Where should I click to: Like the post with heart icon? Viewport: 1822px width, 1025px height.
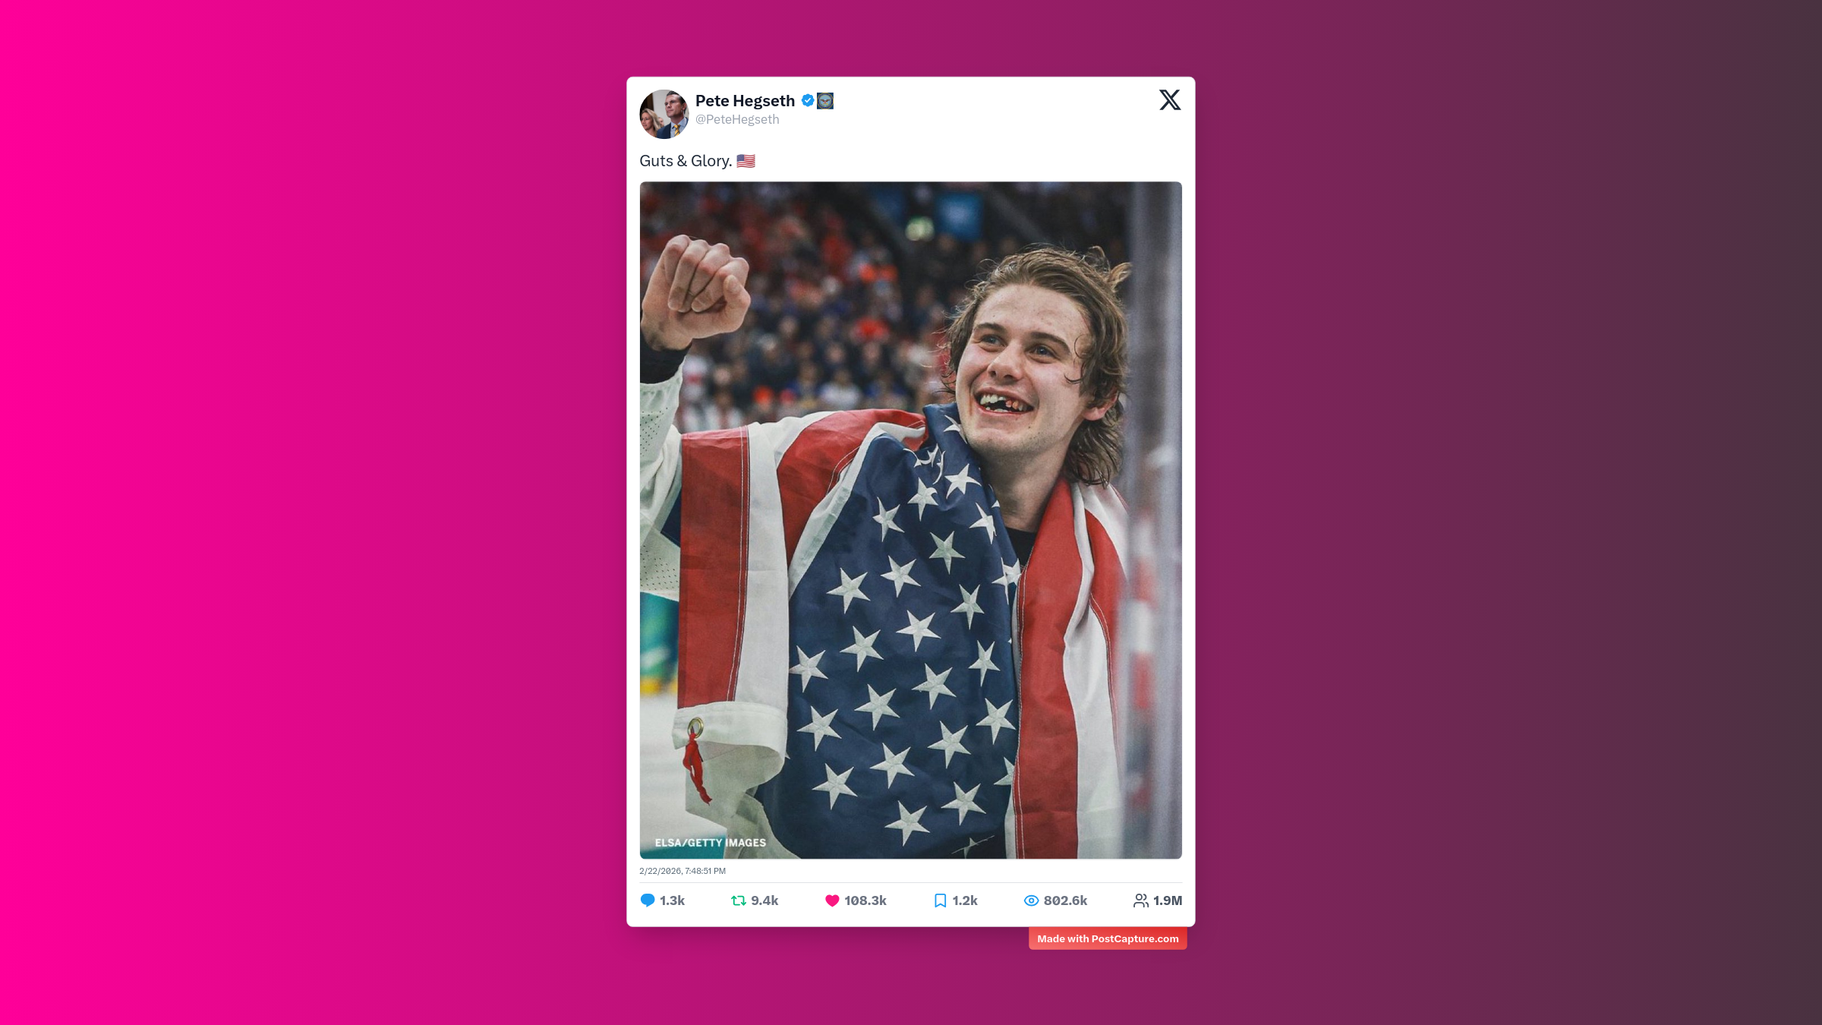tap(832, 900)
